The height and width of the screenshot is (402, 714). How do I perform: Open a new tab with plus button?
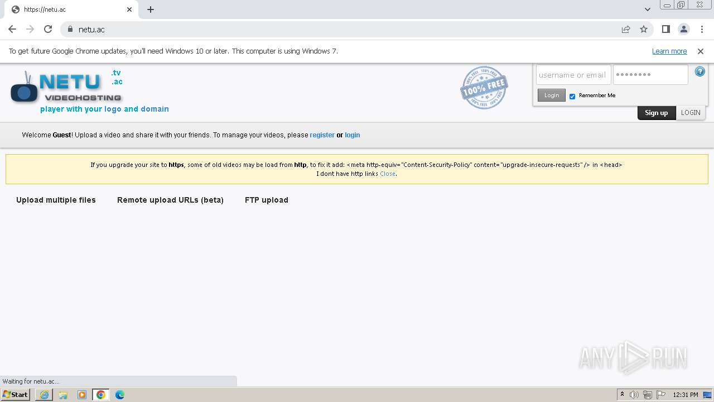[x=151, y=9]
